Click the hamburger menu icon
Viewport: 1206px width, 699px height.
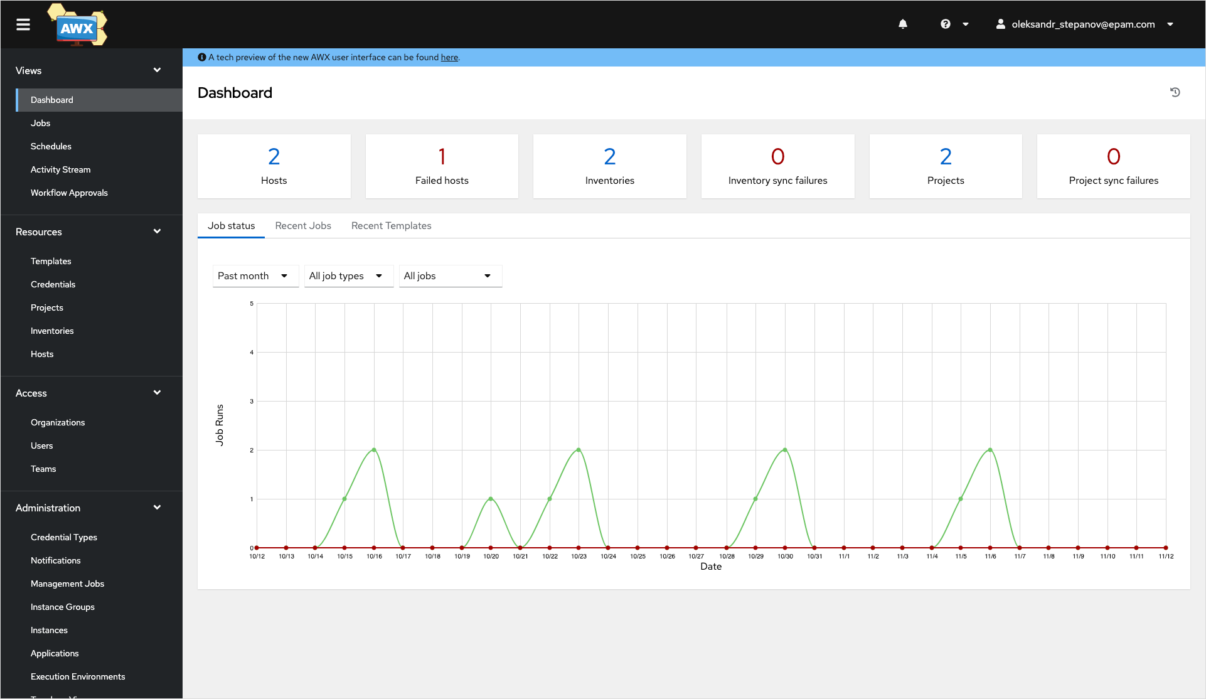point(23,24)
